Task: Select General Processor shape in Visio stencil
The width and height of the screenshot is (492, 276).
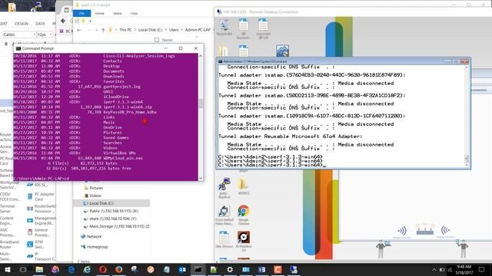Action: (38, 232)
